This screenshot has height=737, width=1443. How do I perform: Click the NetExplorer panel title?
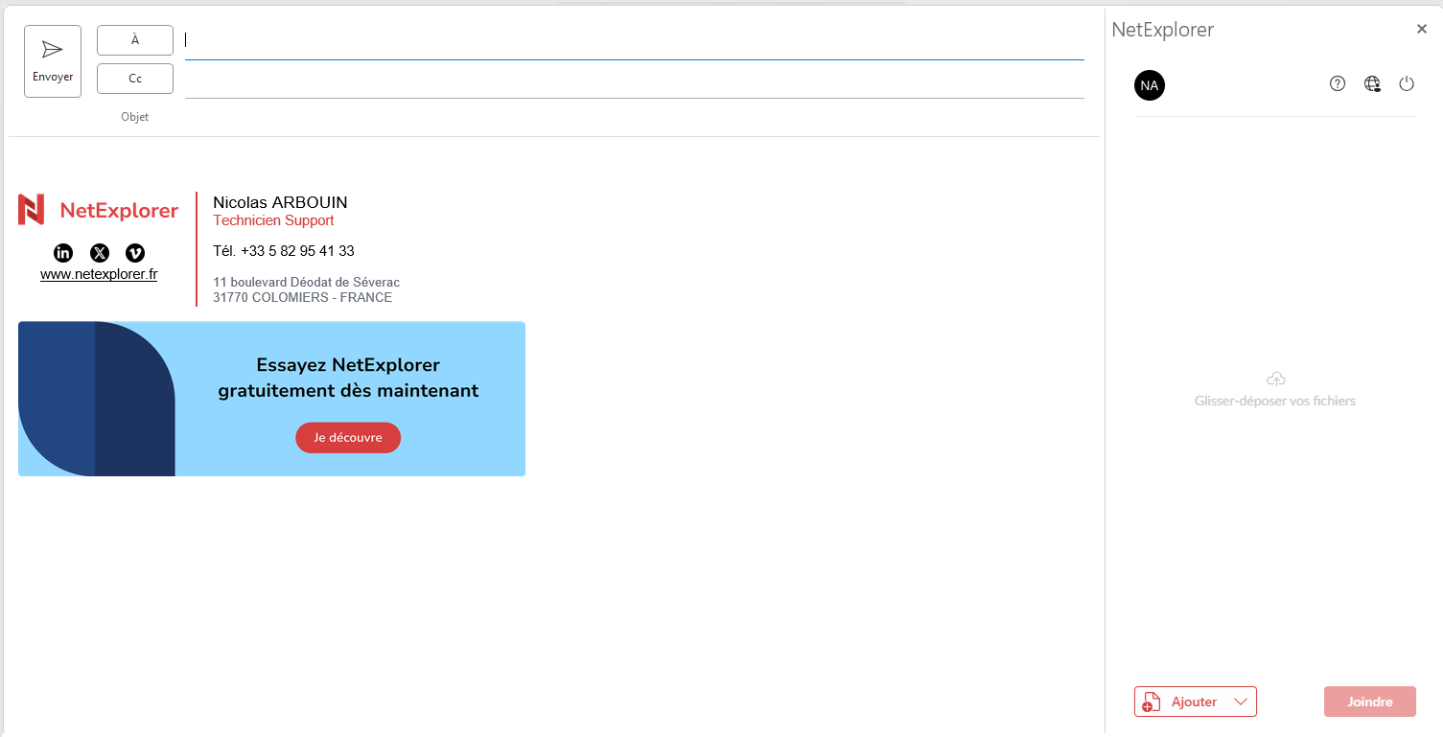point(1163,30)
